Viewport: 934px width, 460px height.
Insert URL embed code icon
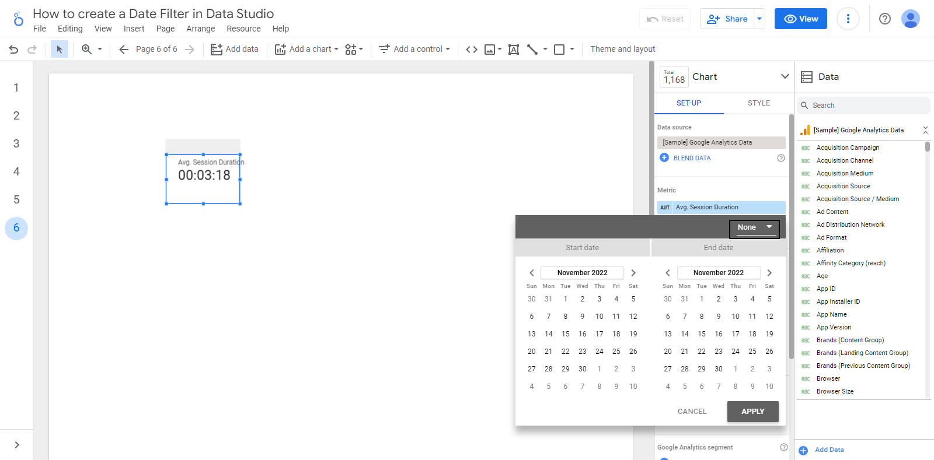coord(472,50)
